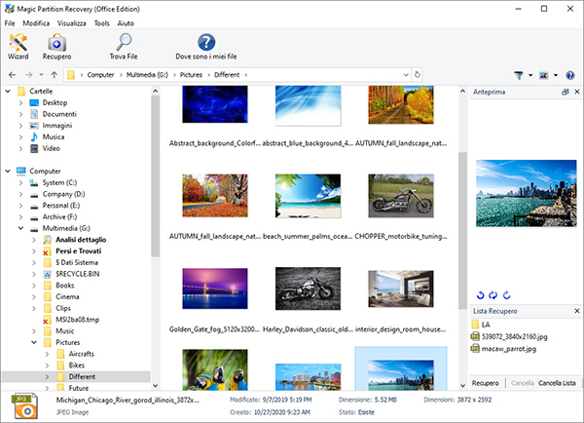
Task: Select macaw_parrot.jpg in recovery list
Action: point(508,349)
